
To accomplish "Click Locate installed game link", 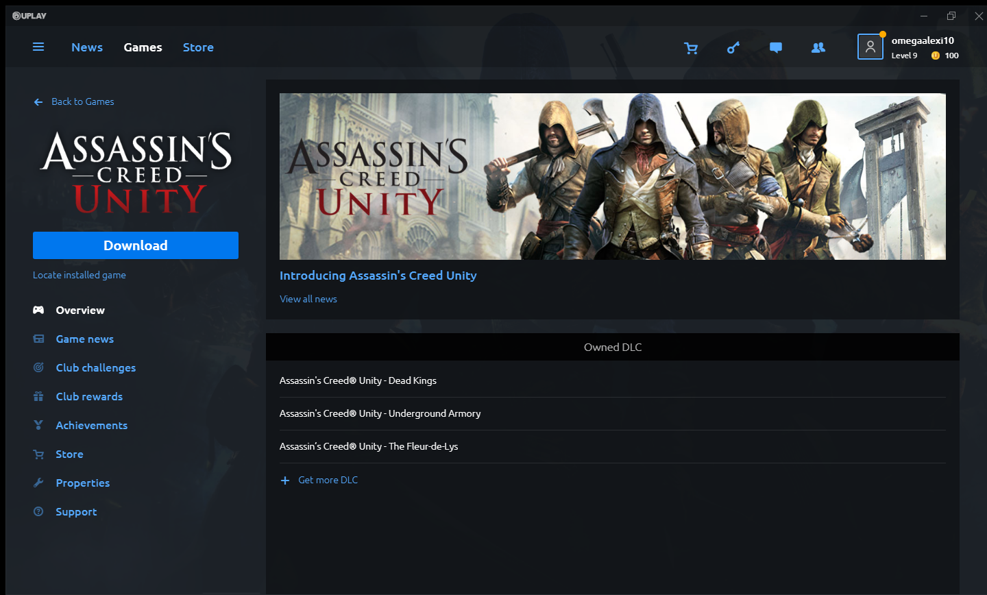I will click(x=80, y=275).
